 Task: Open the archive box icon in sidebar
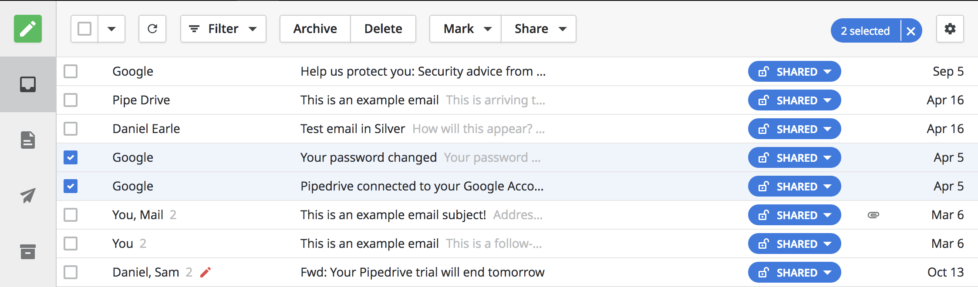(x=28, y=251)
